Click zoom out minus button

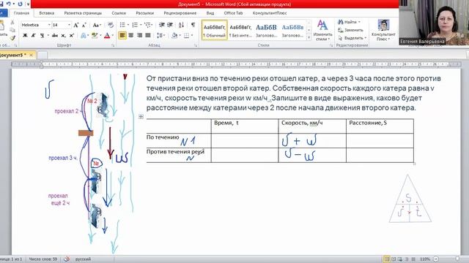(x=436, y=259)
